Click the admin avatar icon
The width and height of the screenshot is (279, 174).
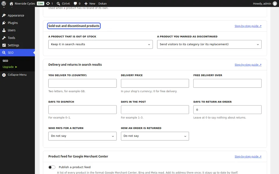[x=275, y=3]
